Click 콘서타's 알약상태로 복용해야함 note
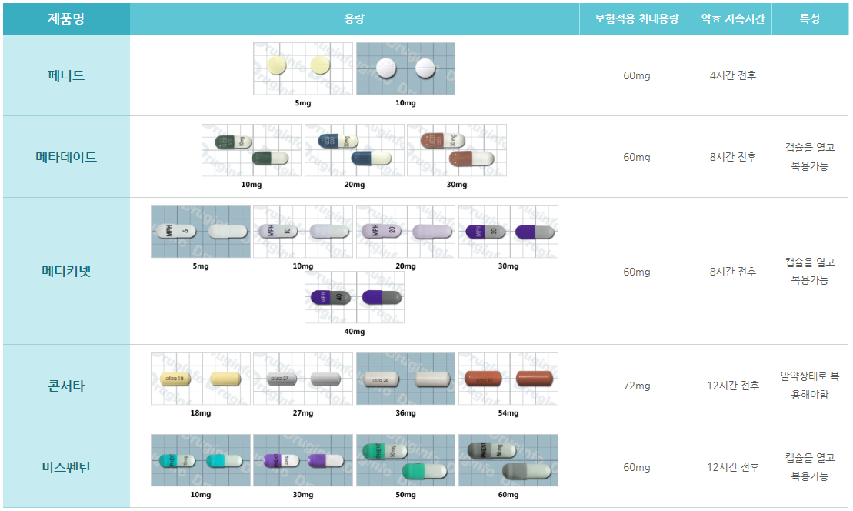This screenshot has height=511, width=853. (810, 386)
